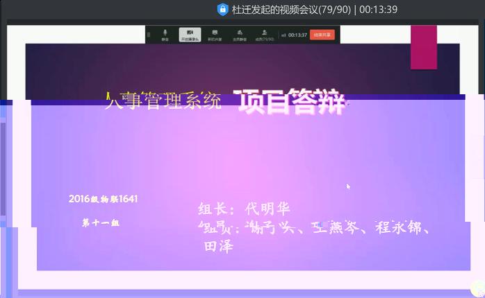Click the yellow 人事管理系统 slide text

[x=163, y=103]
